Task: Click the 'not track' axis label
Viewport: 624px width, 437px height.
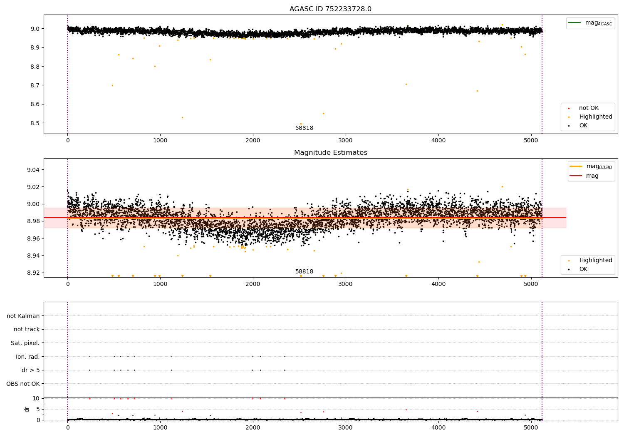Action: click(x=27, y=330)
